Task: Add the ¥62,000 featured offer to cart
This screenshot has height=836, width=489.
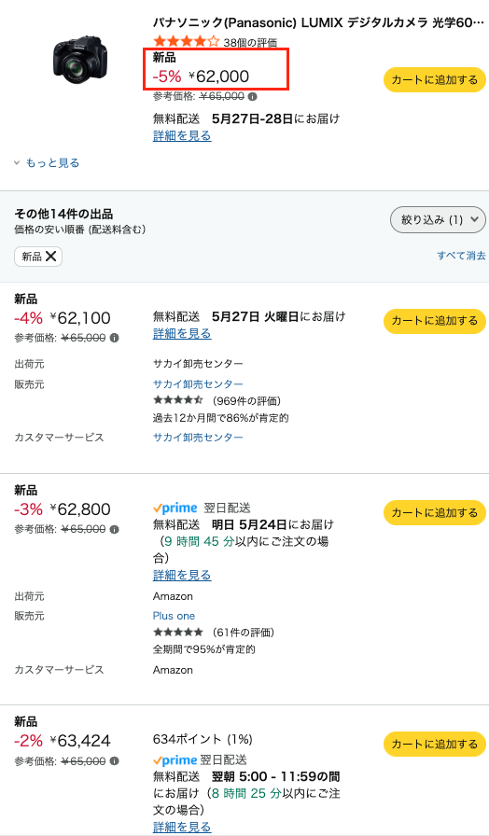Action: click(x=435, y=80)
